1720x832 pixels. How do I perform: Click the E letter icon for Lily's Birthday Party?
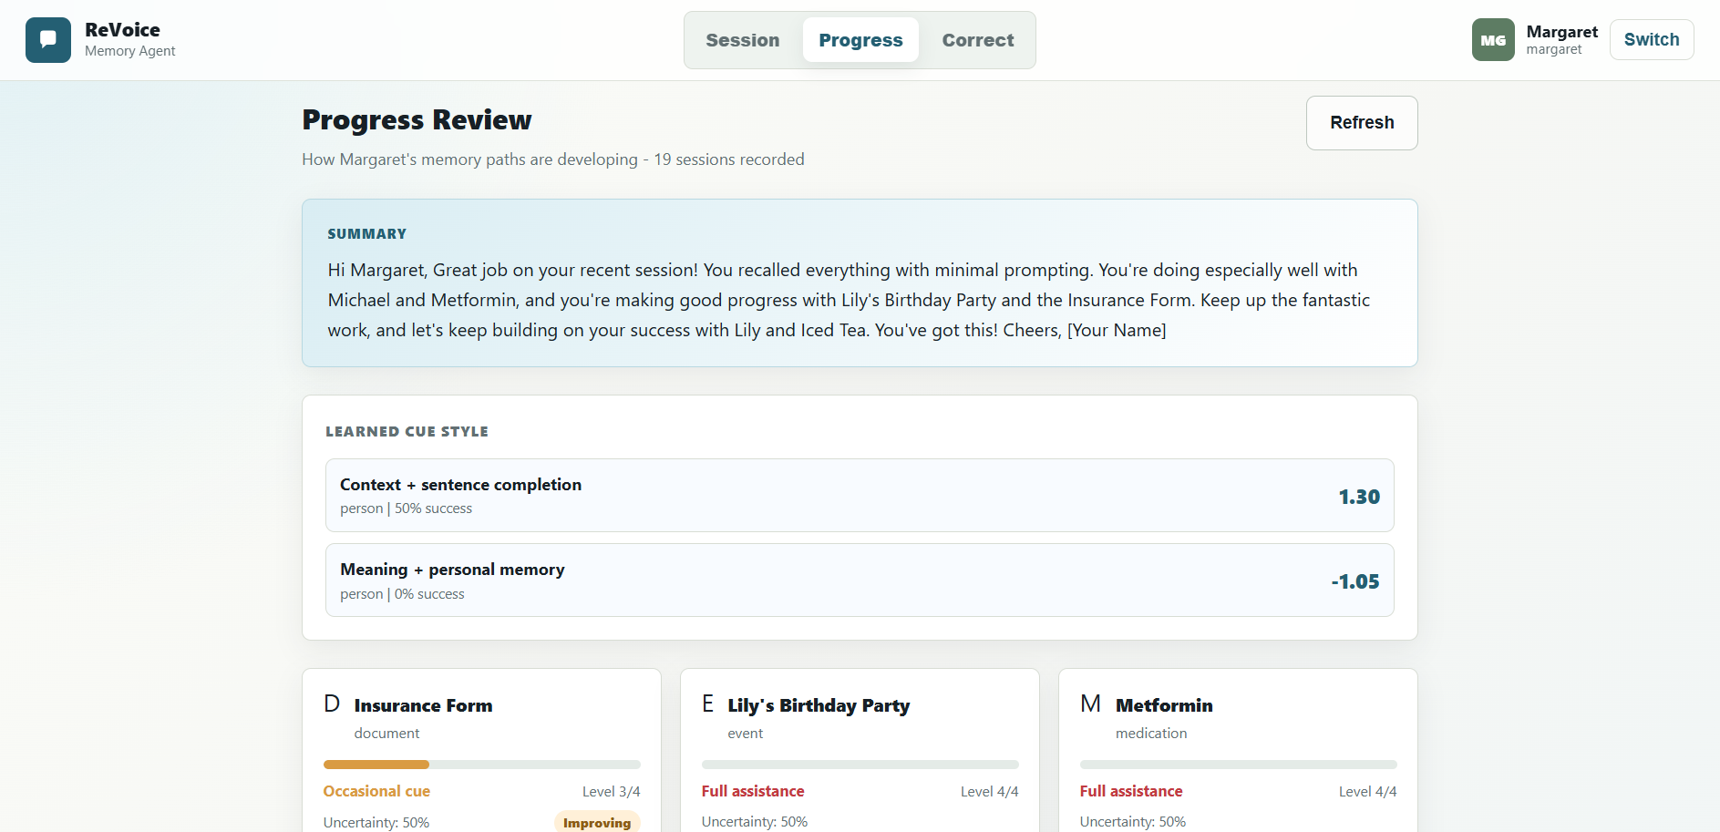[x=708, y=704]
